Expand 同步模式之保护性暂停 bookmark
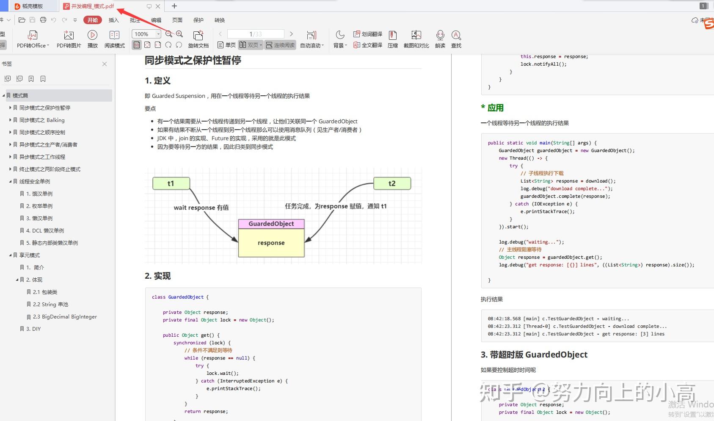Viewport: 714px width, 421px height. [10, 108]
